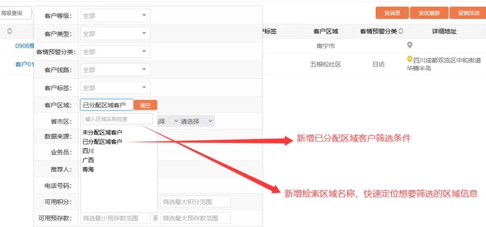The height and width of the screenshot is (227, 486).
Task: Open the 客户标签 dropdown
Action: tap(116, 87)
